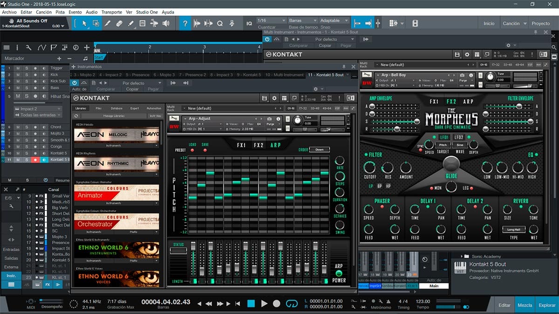Select the Arrow tool in the toolbar

tap(84, 23)
